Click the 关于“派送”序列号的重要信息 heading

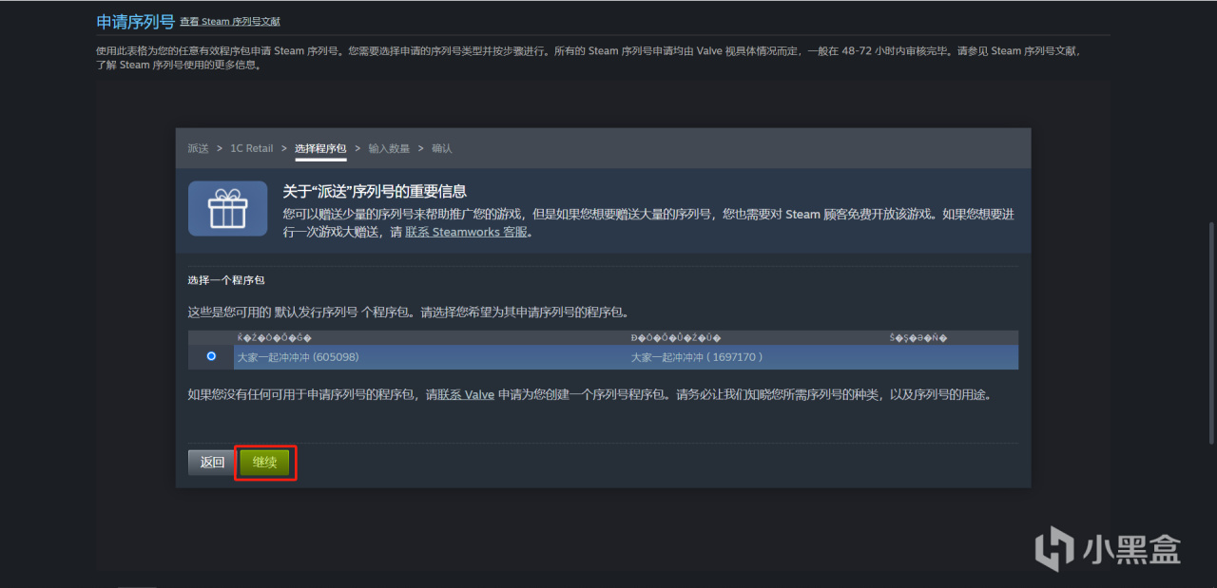375,192
